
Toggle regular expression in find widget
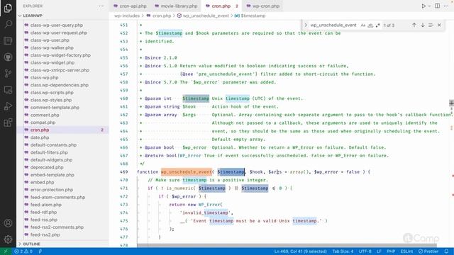tap(377, 25)
